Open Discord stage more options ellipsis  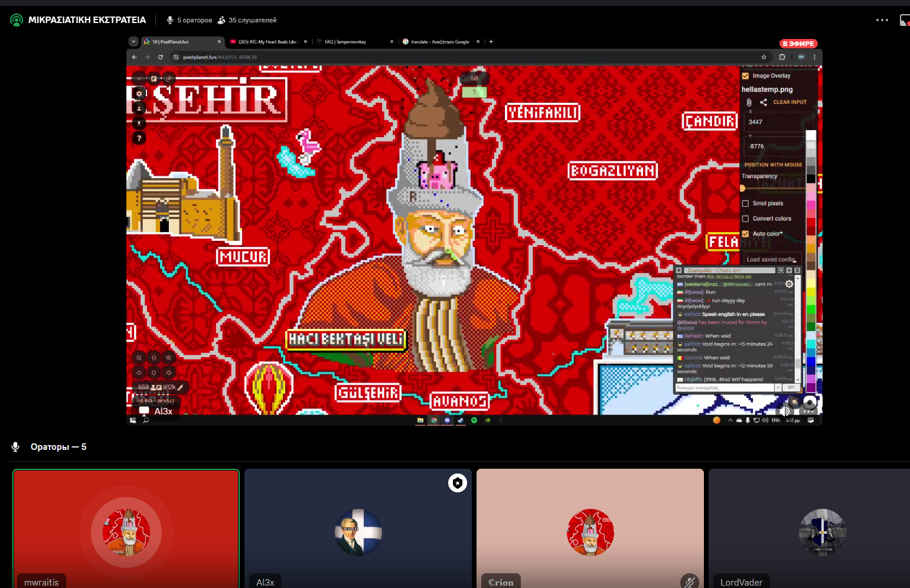pos(882,20)
